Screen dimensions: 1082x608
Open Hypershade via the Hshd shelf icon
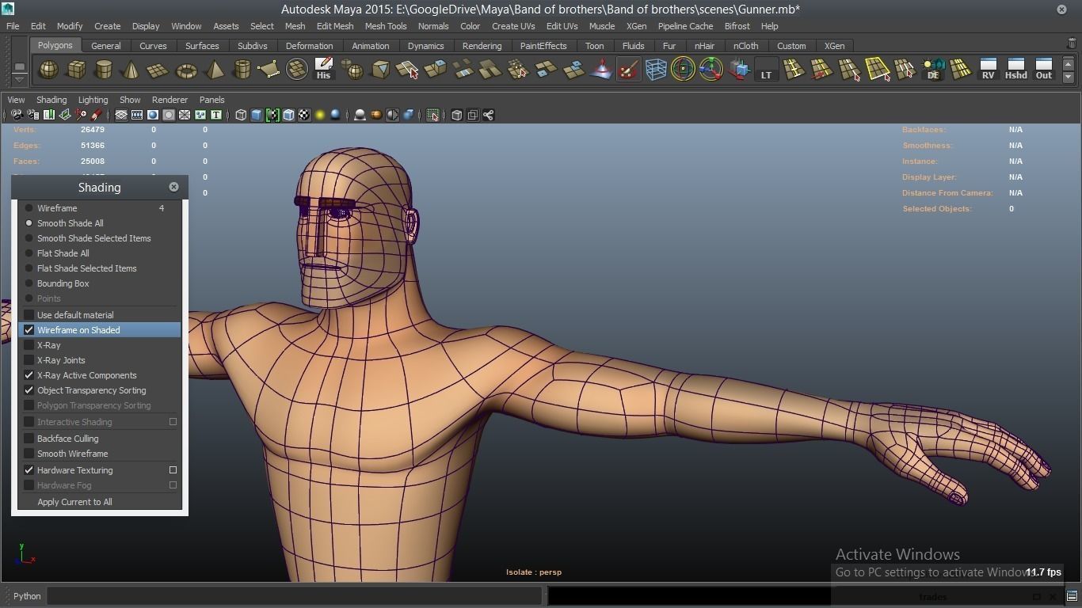click(1015, 70)
